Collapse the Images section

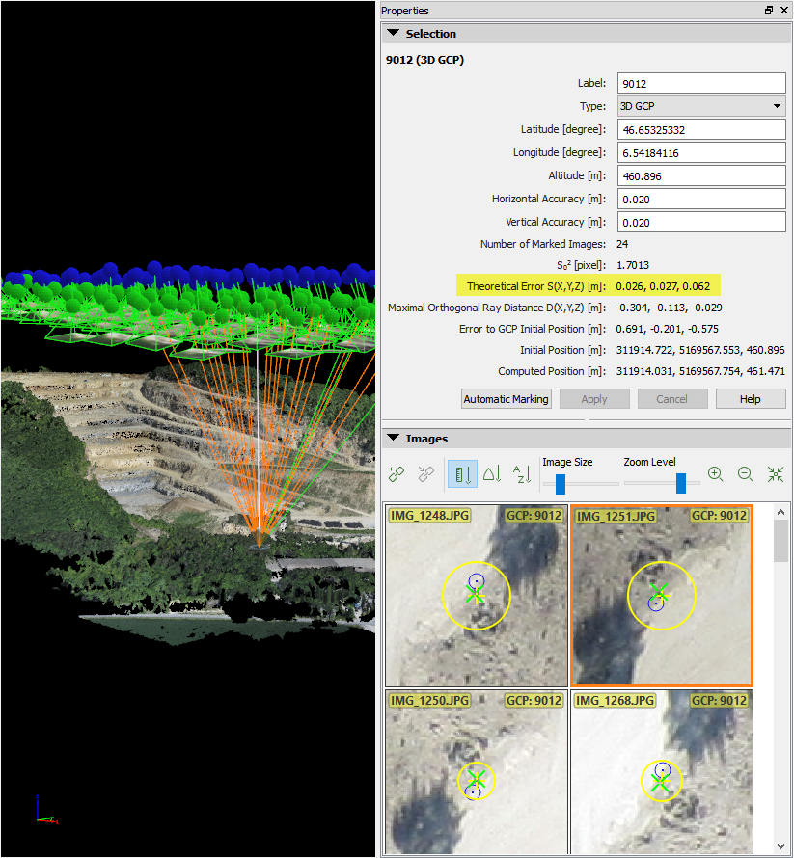point(393,439)
